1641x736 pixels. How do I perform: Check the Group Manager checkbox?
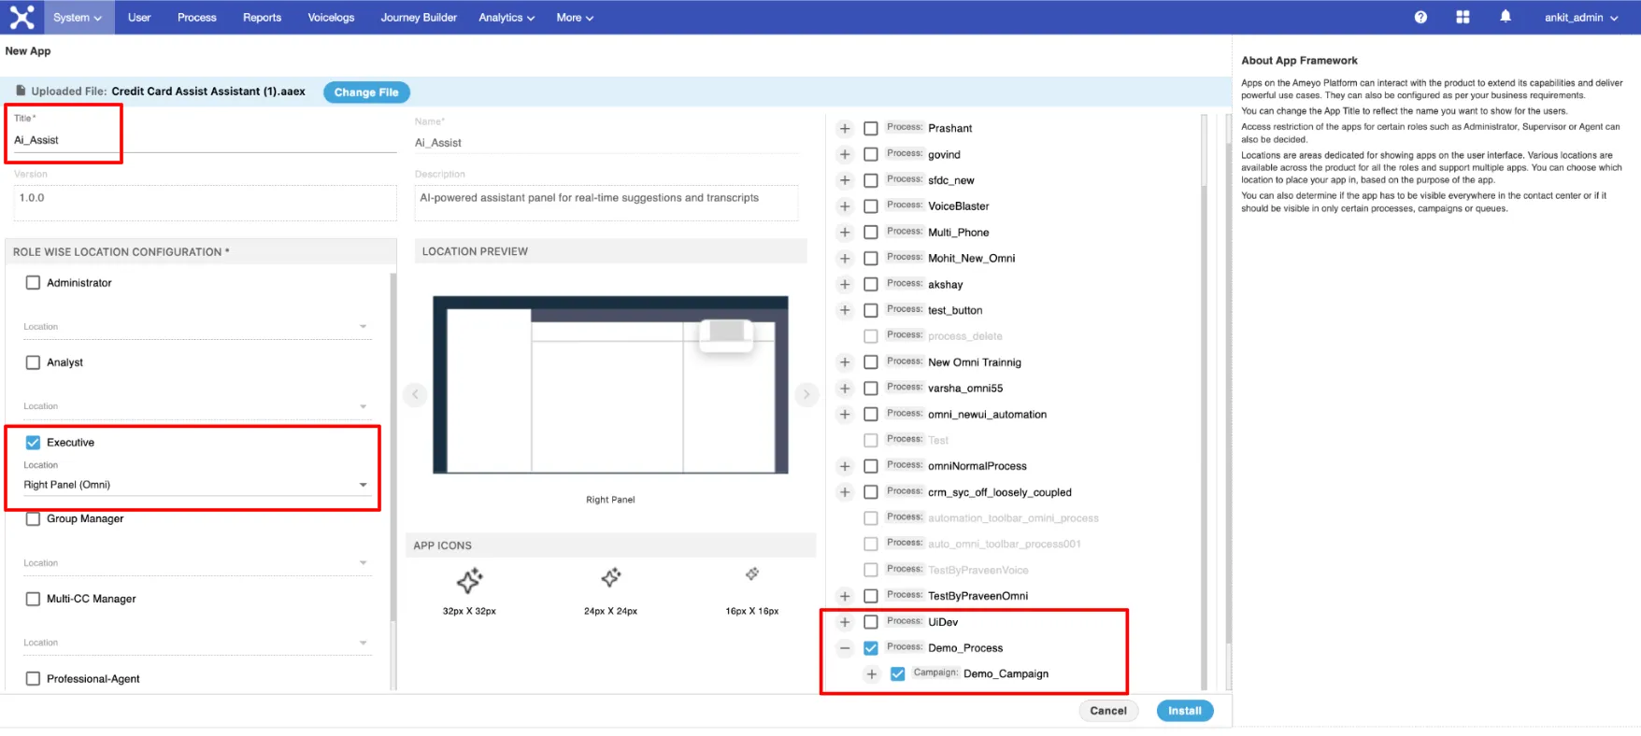(33, 518)
